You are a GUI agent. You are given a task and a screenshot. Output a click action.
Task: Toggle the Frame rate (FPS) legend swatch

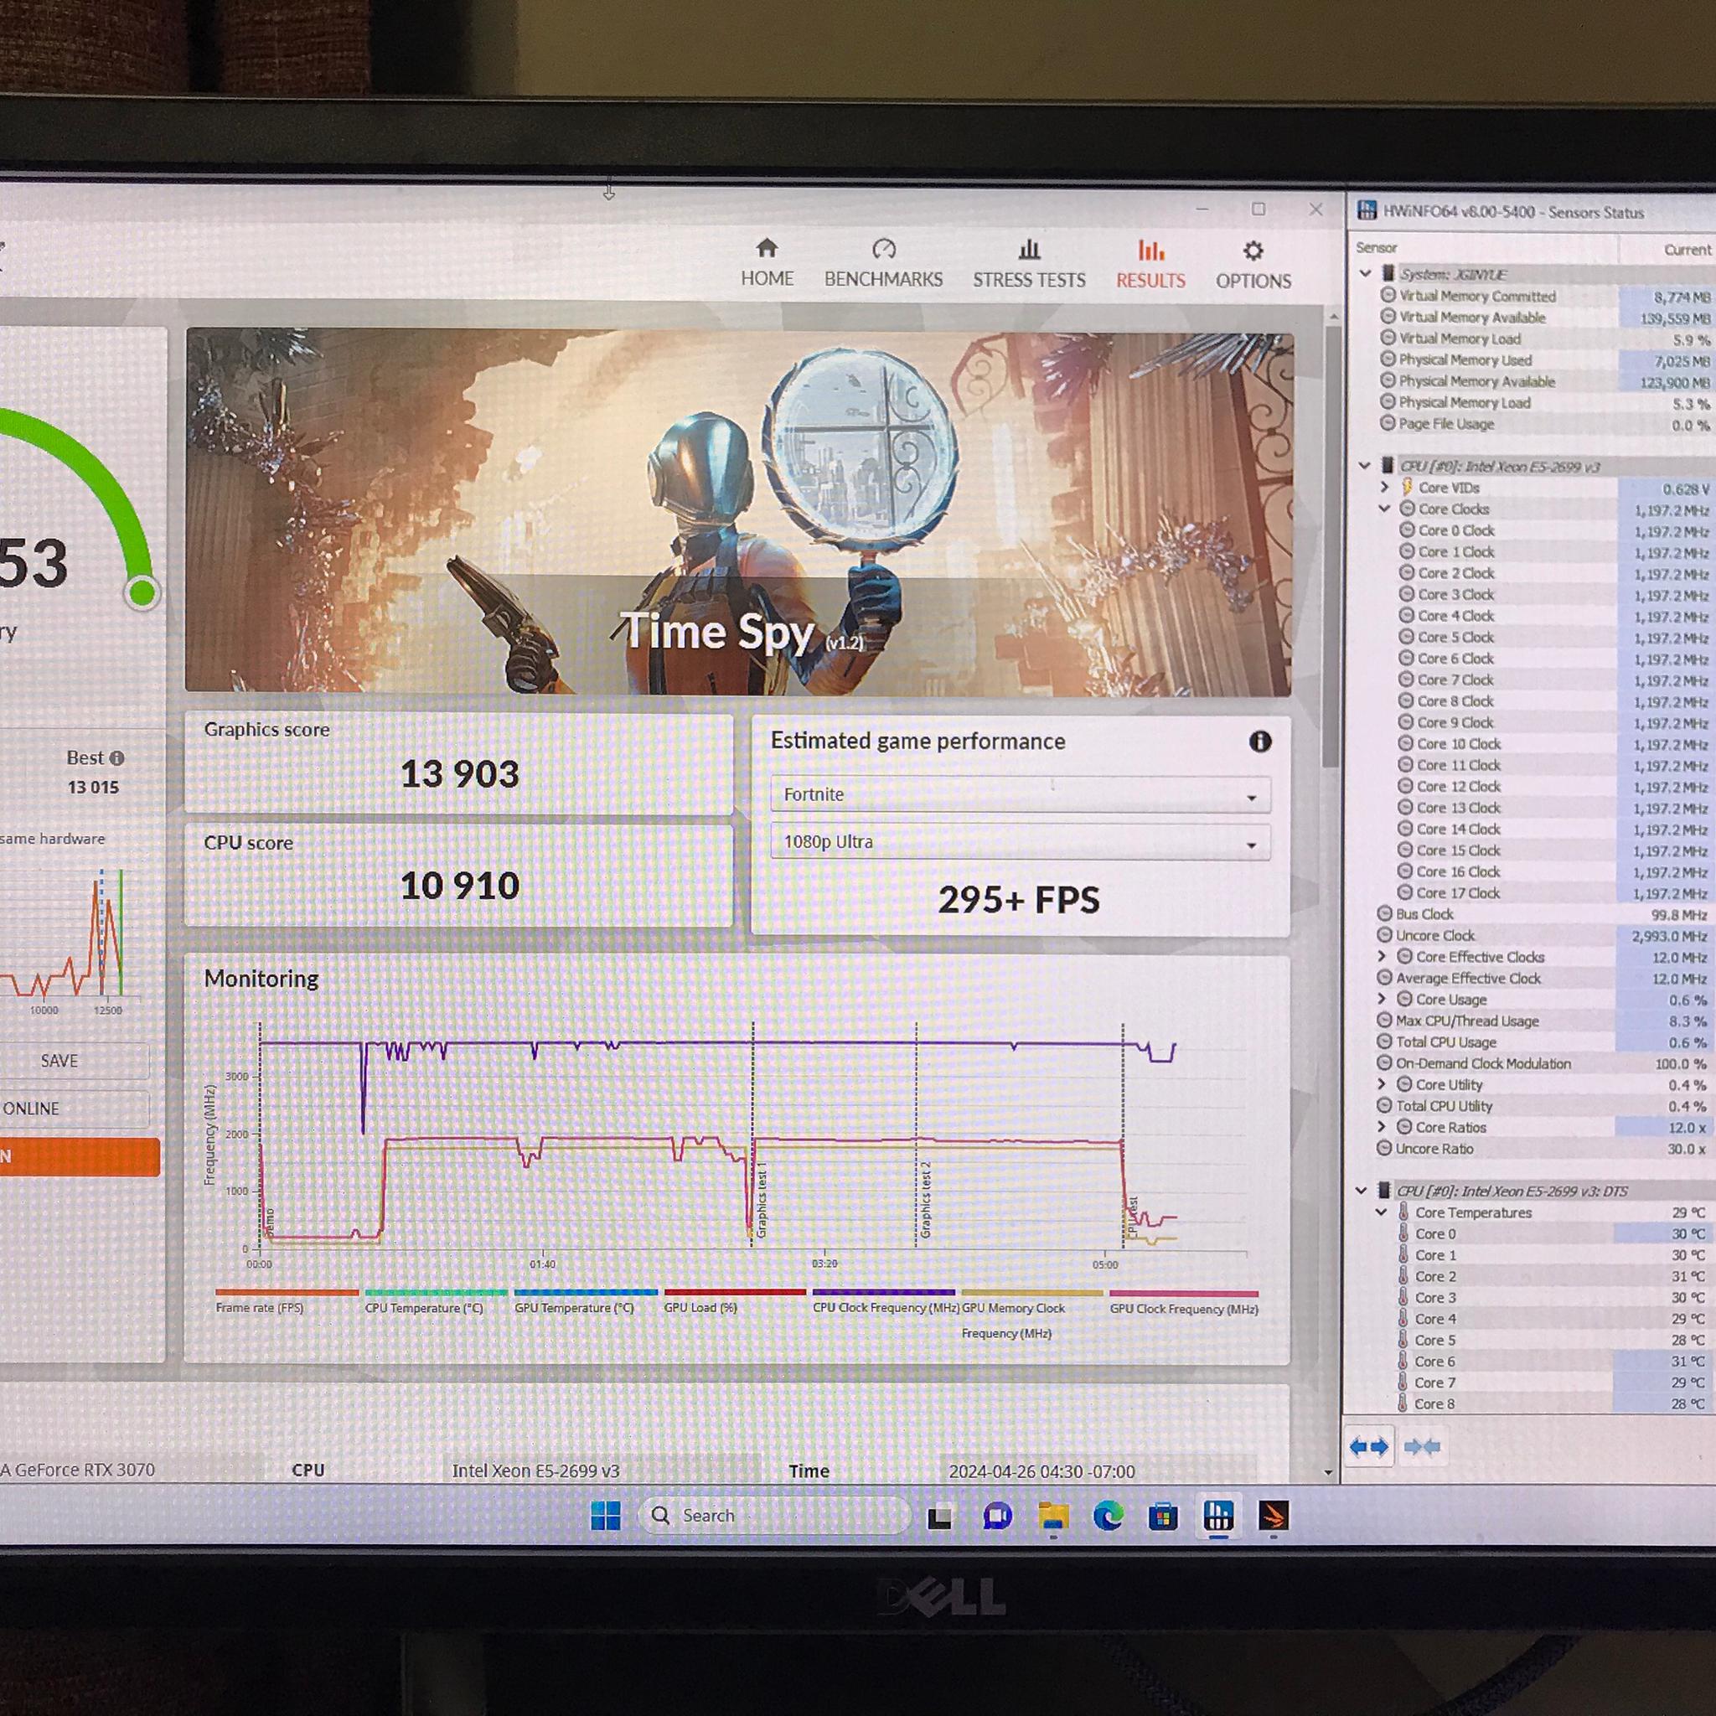[287, 1292]
